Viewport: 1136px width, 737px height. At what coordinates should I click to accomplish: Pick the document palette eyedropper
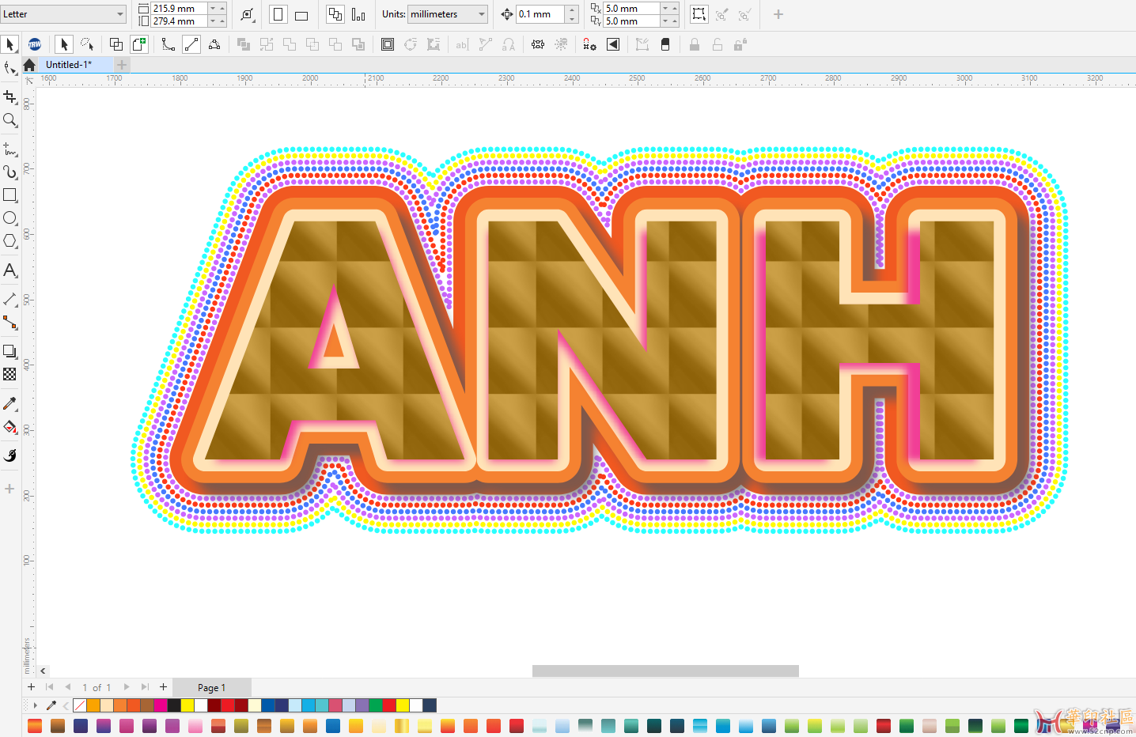coord(51,705)
